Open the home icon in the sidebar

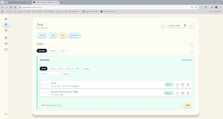point(6,19)
